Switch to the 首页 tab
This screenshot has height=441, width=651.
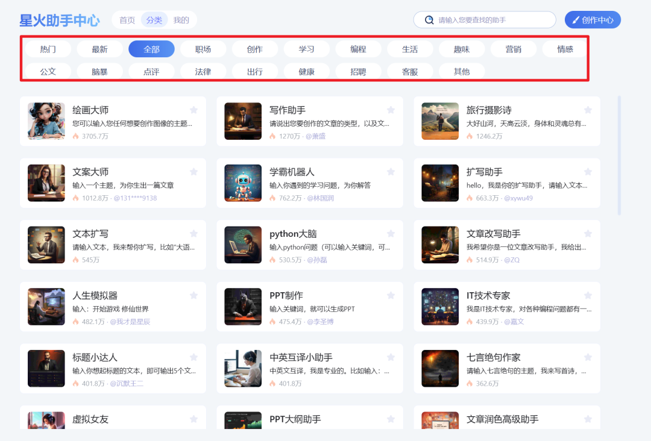coord(127,20)
